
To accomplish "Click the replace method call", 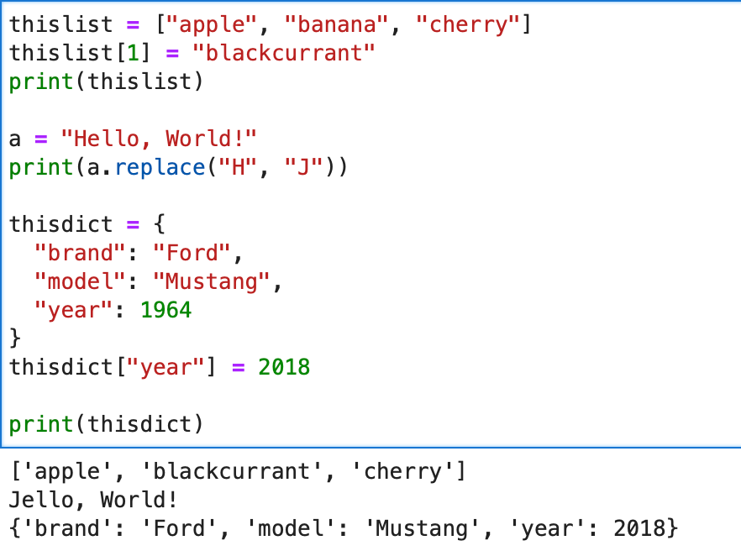I will click(x=160, y=166).
